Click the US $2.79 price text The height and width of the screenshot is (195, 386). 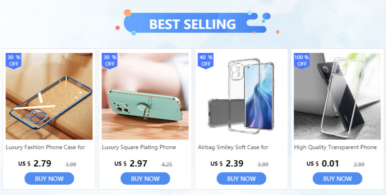coord(35,164)
